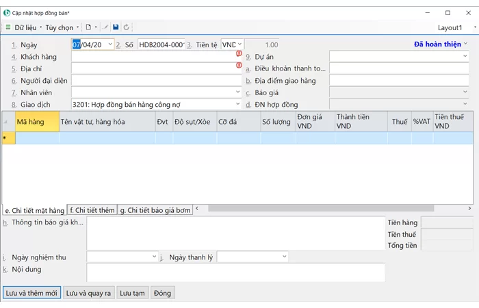The width and height of the screenshot is (479, 308).
Task: Click the edit pencil icon in toolbar
Action: coord(105,27)
